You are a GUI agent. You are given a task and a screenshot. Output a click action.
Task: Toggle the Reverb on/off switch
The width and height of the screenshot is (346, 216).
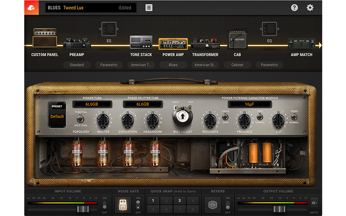[x=227, y=205]
